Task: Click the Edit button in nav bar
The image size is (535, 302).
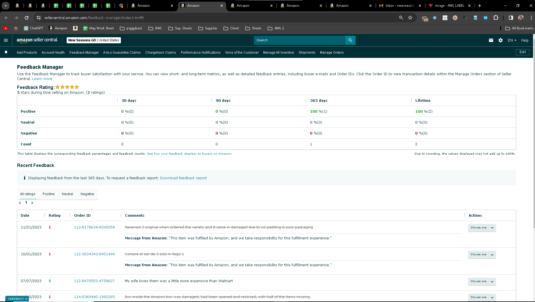Action: (x=523, y=52)
